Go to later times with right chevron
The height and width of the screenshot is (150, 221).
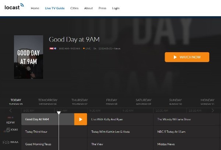pos(213,111)
